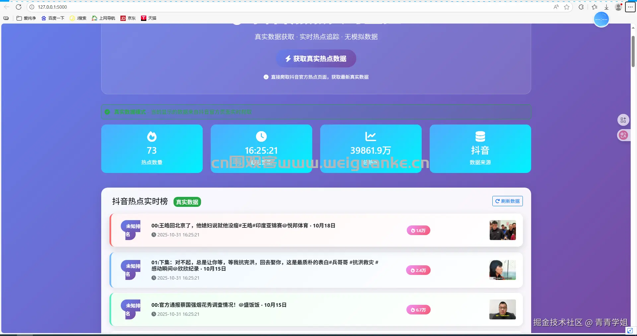Screen dimensions: 637x336
Task: Open the browser ⋯ settings menu
Action: [x=630, y=7]
